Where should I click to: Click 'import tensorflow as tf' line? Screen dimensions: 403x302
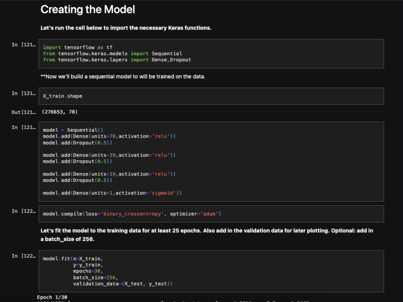pyautogui.click(x=78, y=47)
